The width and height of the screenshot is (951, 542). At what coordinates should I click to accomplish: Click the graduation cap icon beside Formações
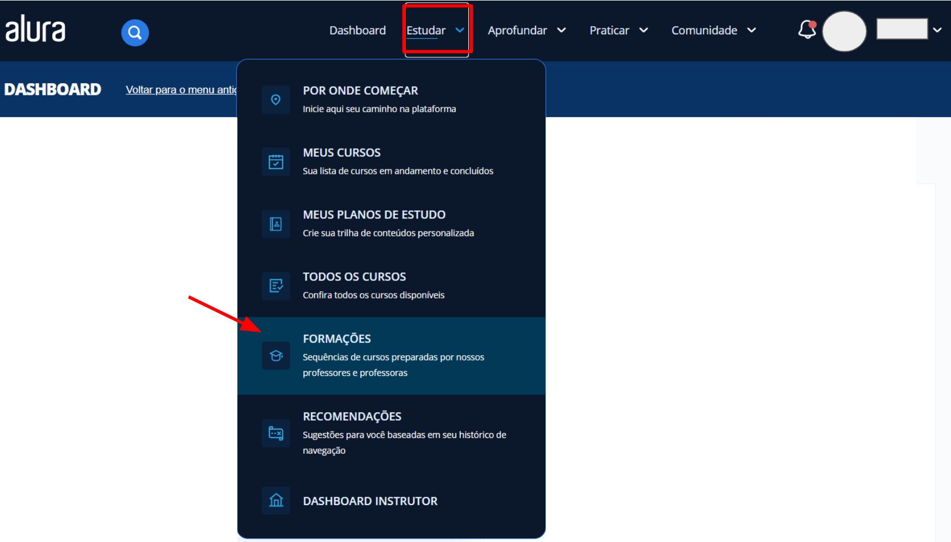pyautogui.click(x=276, y=356)
